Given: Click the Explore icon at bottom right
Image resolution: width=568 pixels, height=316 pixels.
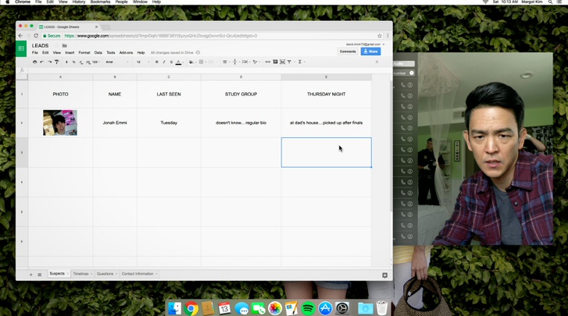Looking at the screenshot, I should pyautogui.click(x=384, y=275).
